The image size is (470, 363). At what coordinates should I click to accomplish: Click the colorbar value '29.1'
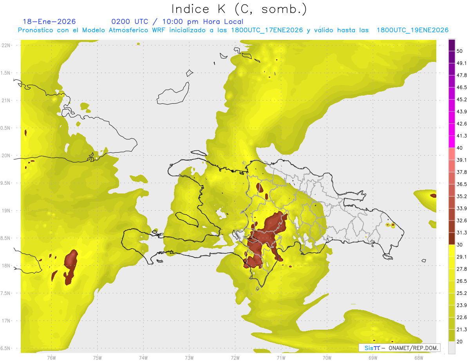pyautogui.click(x=462, y=257)
